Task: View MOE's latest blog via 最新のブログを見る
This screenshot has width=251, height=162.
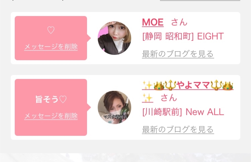Action: tap(178, 54)
